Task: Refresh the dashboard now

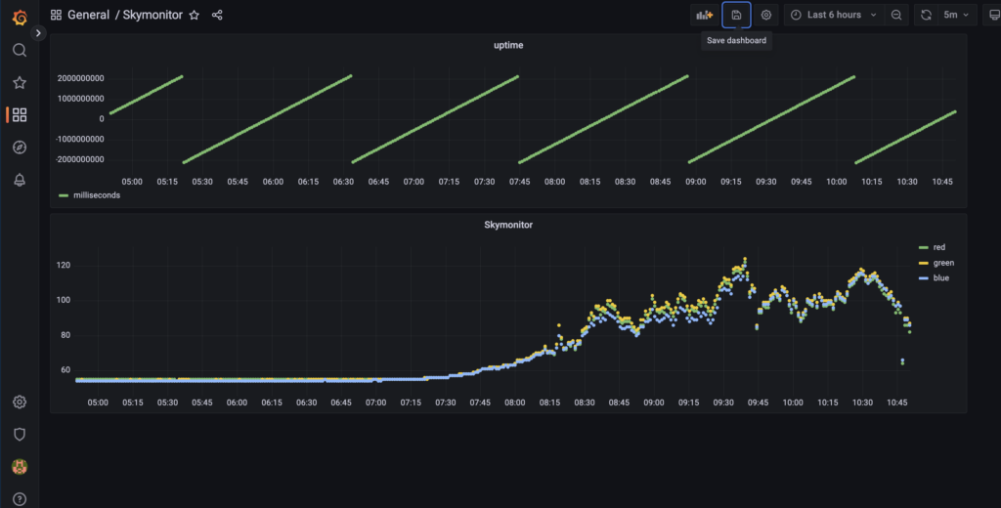Action: coord(926,15)
